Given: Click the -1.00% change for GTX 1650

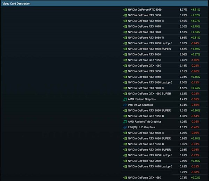Looking at the screenshot, I should click(195, 60).
